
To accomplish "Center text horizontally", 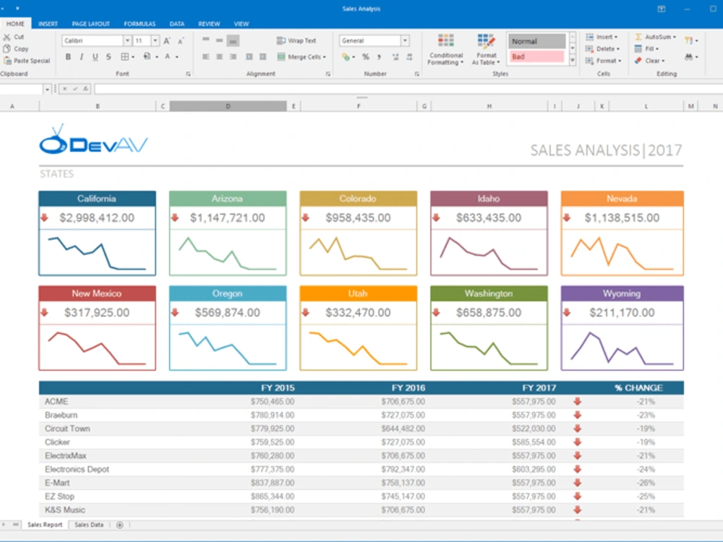I will 220,56.
